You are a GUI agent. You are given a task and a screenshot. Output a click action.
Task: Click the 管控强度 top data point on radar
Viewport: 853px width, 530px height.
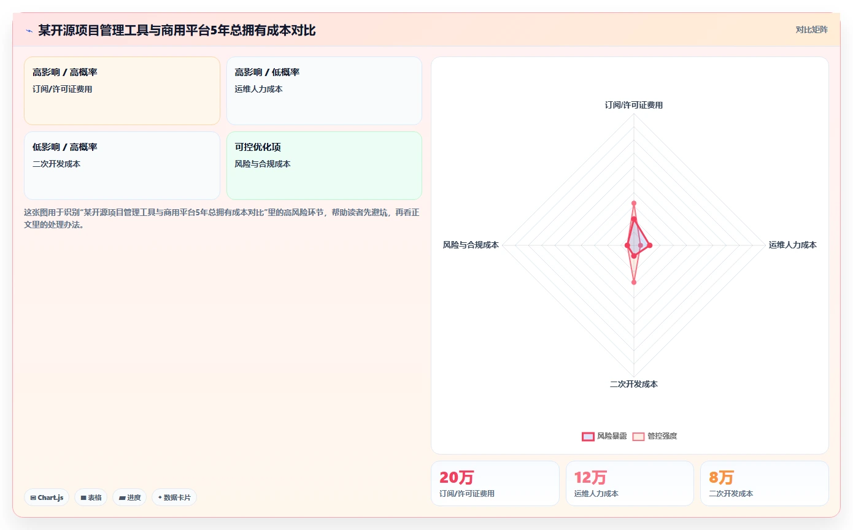click(634, 203)
